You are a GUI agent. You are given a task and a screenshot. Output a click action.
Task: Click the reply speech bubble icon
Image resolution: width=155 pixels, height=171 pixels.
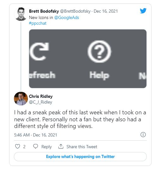(x=35, y=146)
